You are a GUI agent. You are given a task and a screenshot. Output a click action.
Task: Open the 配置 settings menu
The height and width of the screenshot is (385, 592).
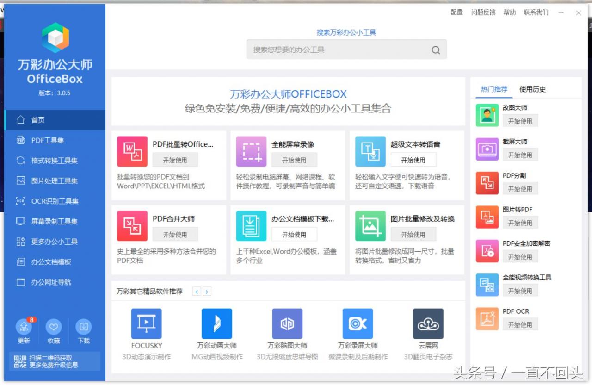click(456, 12)
